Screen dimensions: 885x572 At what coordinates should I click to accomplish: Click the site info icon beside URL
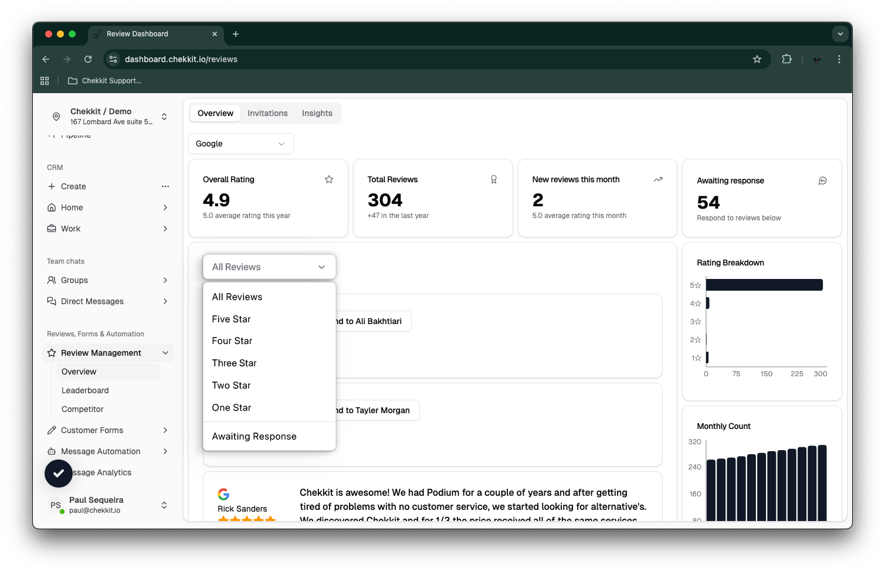pos(113,59)
